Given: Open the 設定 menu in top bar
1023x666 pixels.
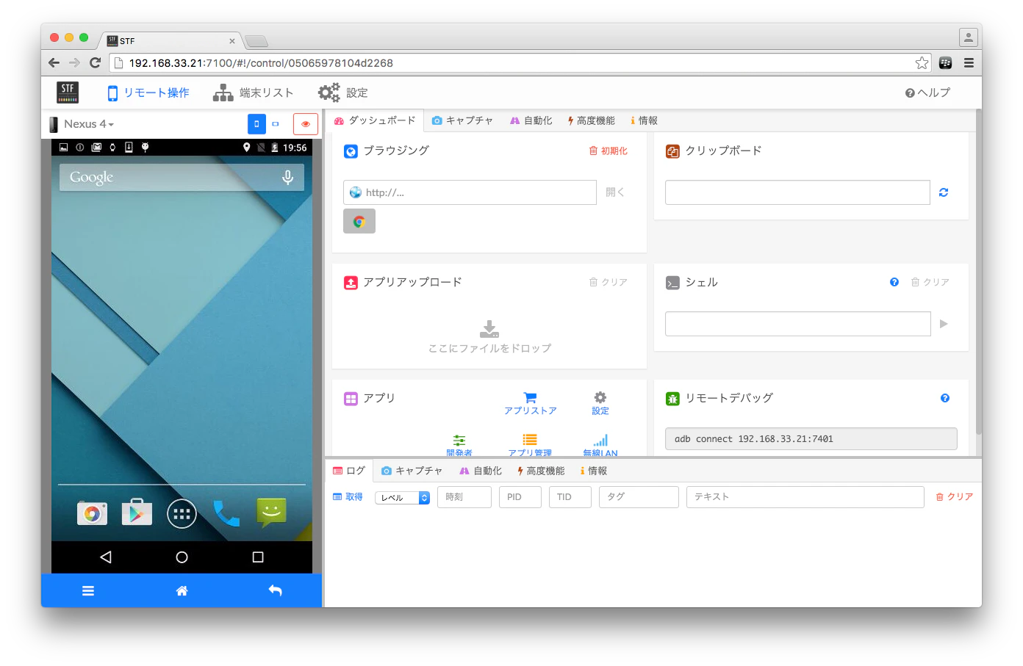Looking at the screenshot, I should [x=342, y=93].
